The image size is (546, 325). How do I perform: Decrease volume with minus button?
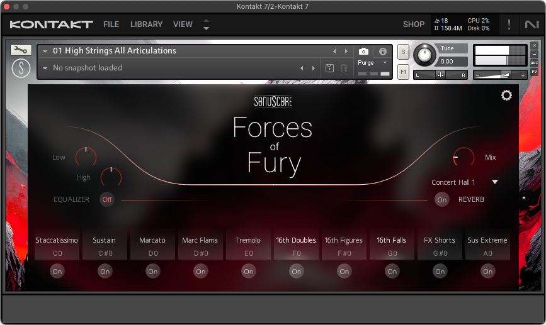pyautogui.click(x=478, y=75)
